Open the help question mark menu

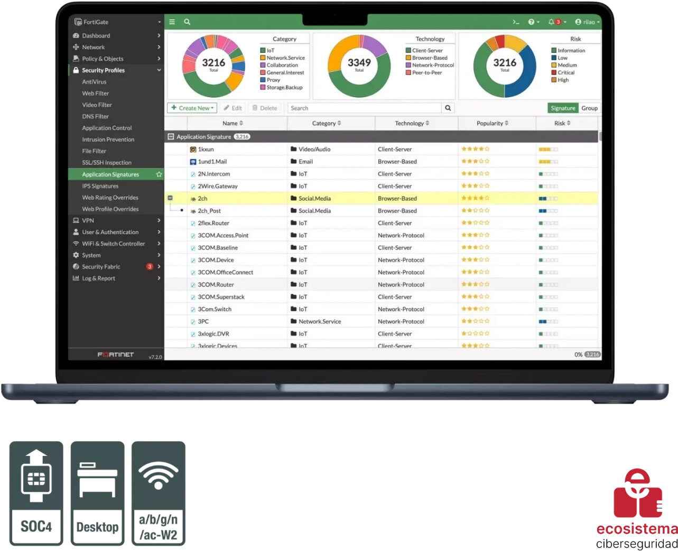(x=532, y=22)
